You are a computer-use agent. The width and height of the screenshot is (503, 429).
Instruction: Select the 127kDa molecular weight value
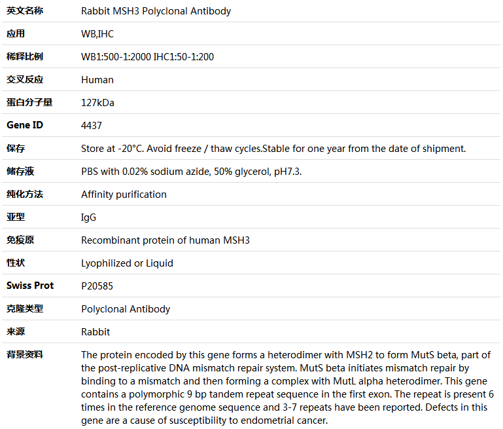(x=97, y=102)
